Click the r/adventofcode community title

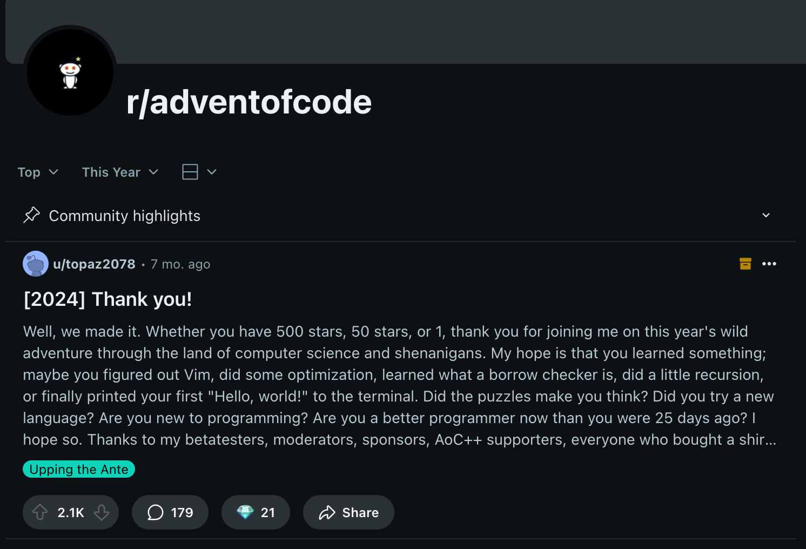click(x=248, y=102)
